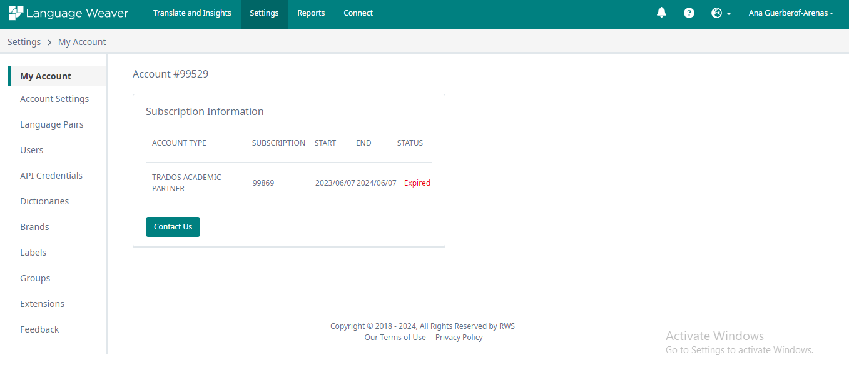
Task: Open Our Terms of Use link
Action: tap(395, 337)
